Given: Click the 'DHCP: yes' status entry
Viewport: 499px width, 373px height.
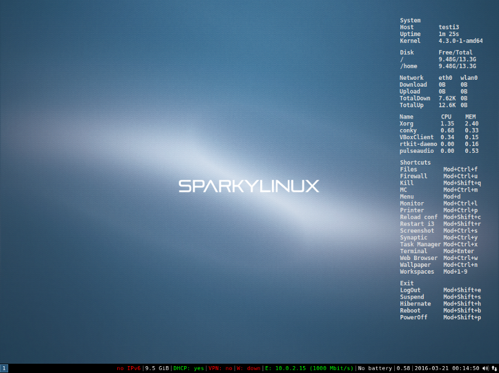Looking at the screenshot, I should (188, 368).
